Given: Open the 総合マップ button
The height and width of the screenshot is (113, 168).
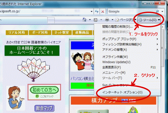Looking at the screenshot, I should pyautogui.click(x=44, y=108).
